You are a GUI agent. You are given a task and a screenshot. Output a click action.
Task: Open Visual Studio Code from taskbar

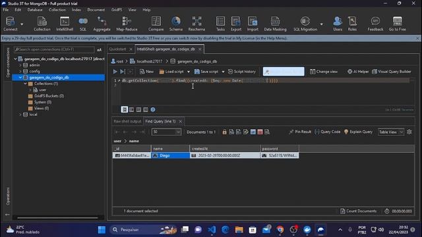[x=212, y=230]
